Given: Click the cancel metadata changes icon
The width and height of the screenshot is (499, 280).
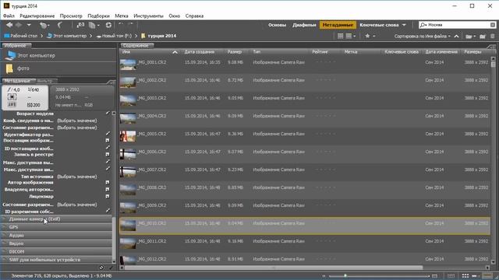Looking at the screenshot, I should point(101,268).
